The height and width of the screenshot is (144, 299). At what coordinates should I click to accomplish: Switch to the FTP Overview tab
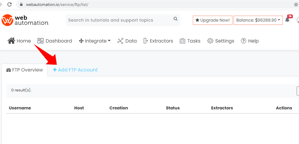coord(25,70)
